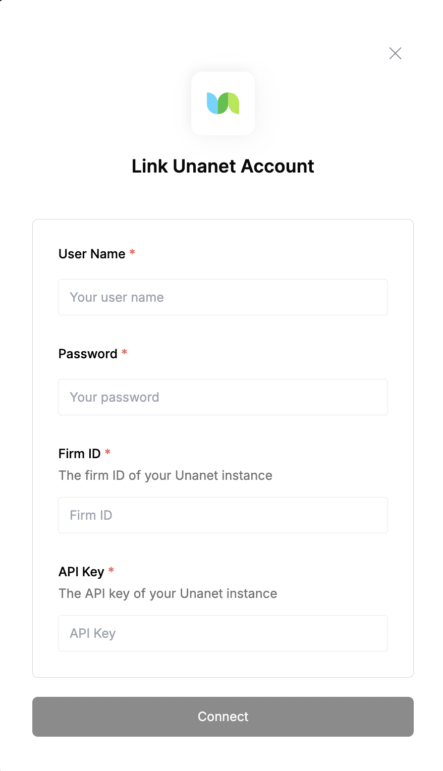Click the required asterisk next to Password
Viewport: 443px width, 771px height.
[124, 352]
